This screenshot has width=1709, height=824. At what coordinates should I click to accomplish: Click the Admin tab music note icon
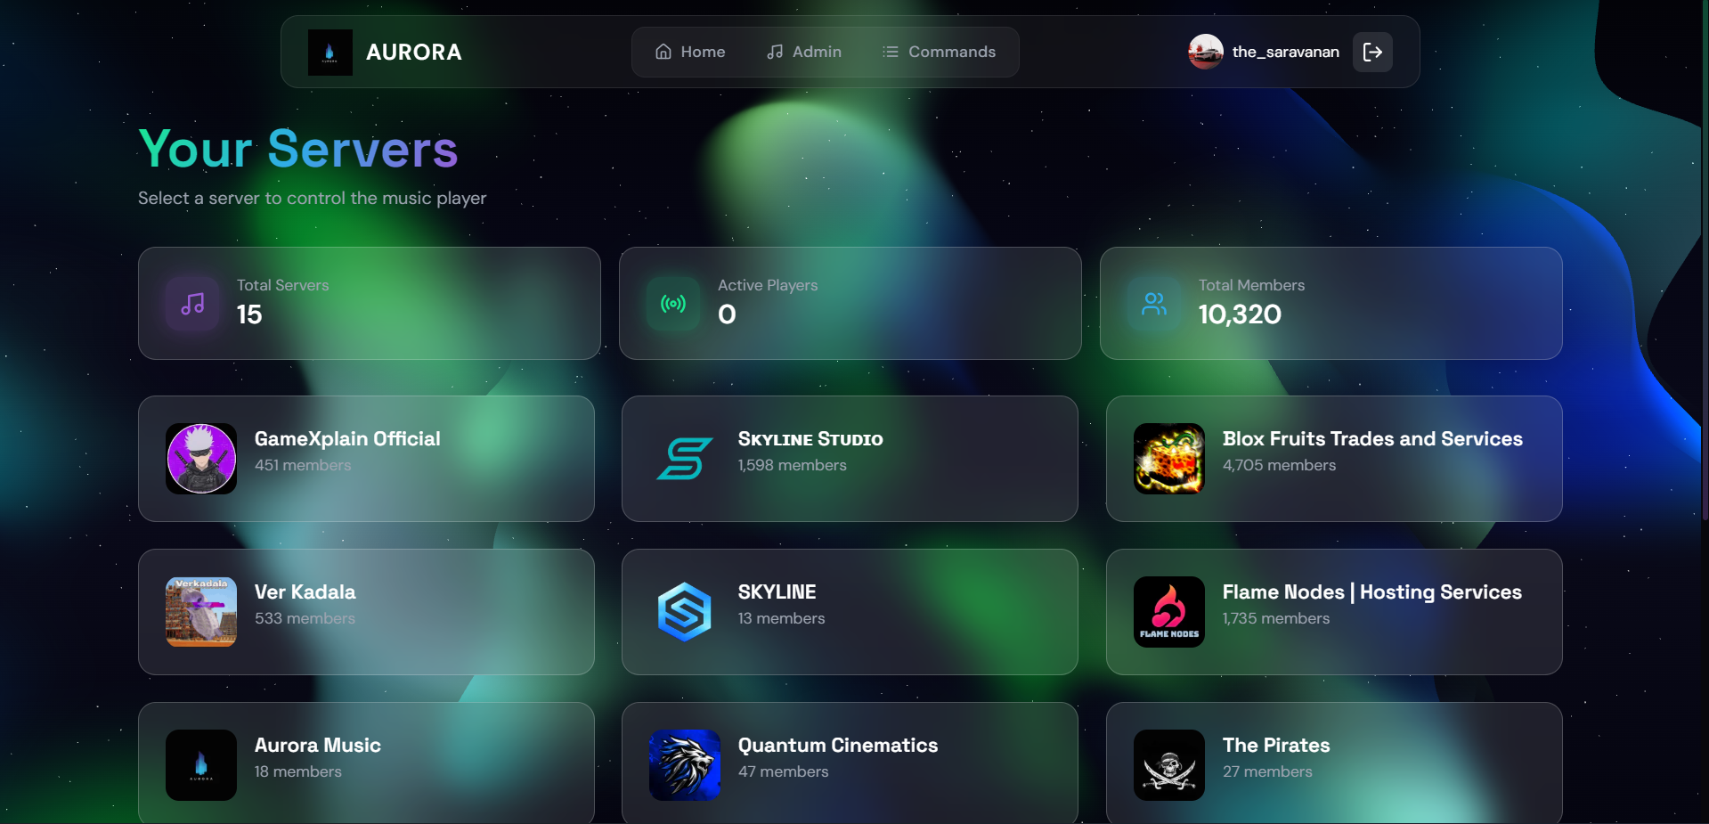pos(776,52)
